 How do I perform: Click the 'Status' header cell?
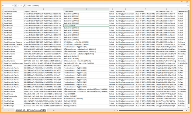[x=112, y=11]
